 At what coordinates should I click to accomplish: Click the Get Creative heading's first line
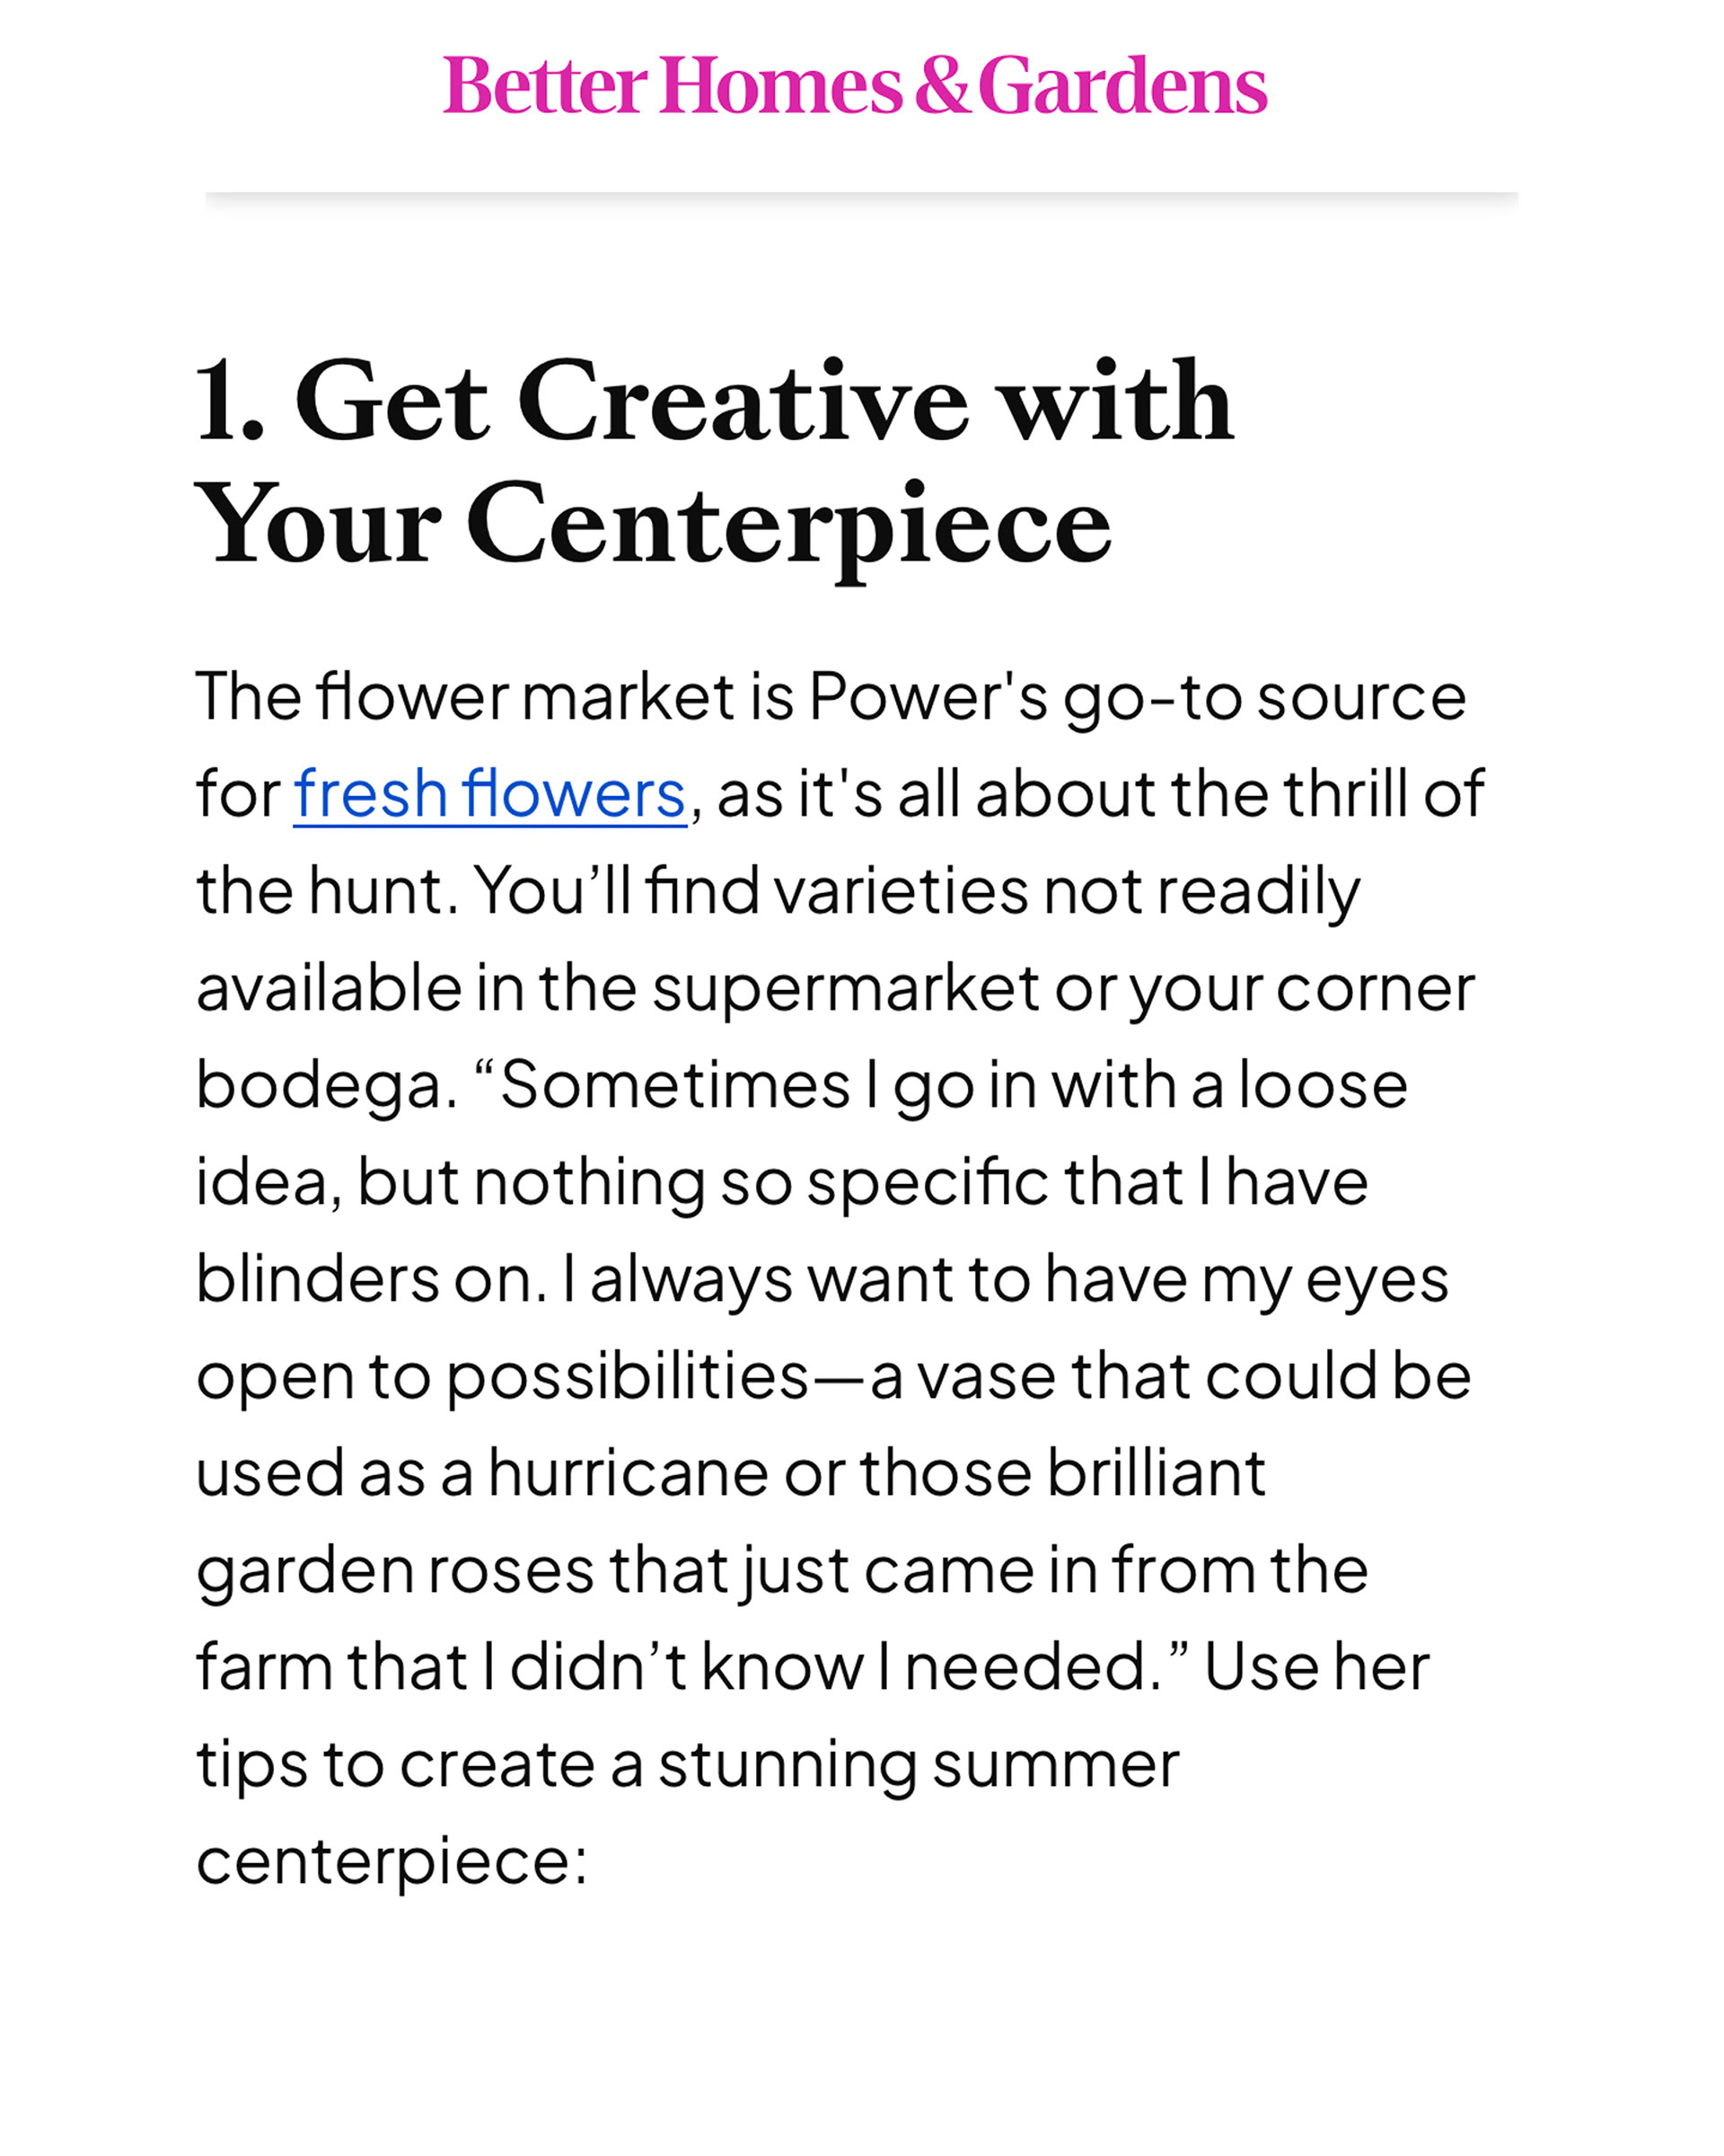point(714,402)
